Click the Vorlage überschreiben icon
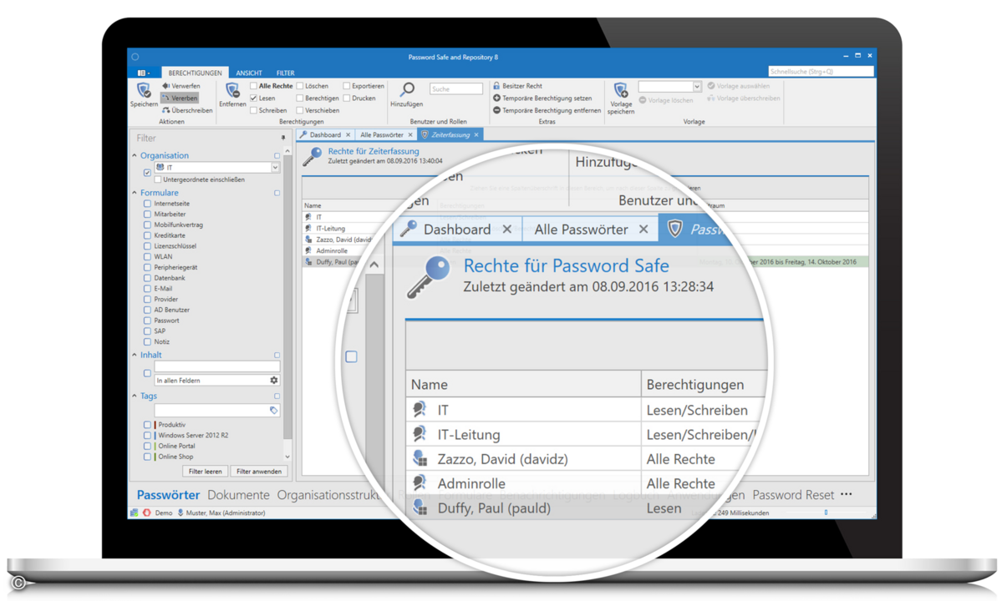This screenshot has height=601, width=1002. tap(710, 98)
